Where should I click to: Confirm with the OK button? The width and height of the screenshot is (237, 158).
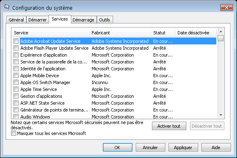pyautogui.click(x=117, y=147)
